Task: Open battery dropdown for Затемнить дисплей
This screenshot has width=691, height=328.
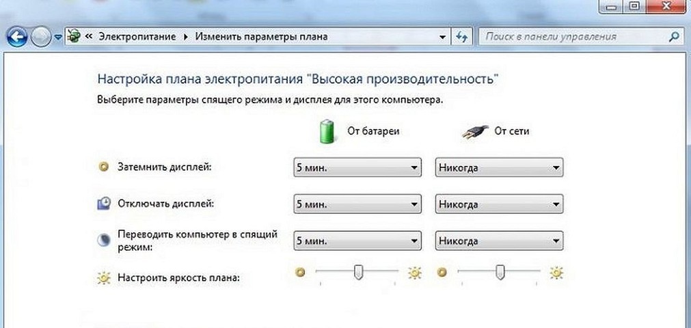Action: point(357,167)
